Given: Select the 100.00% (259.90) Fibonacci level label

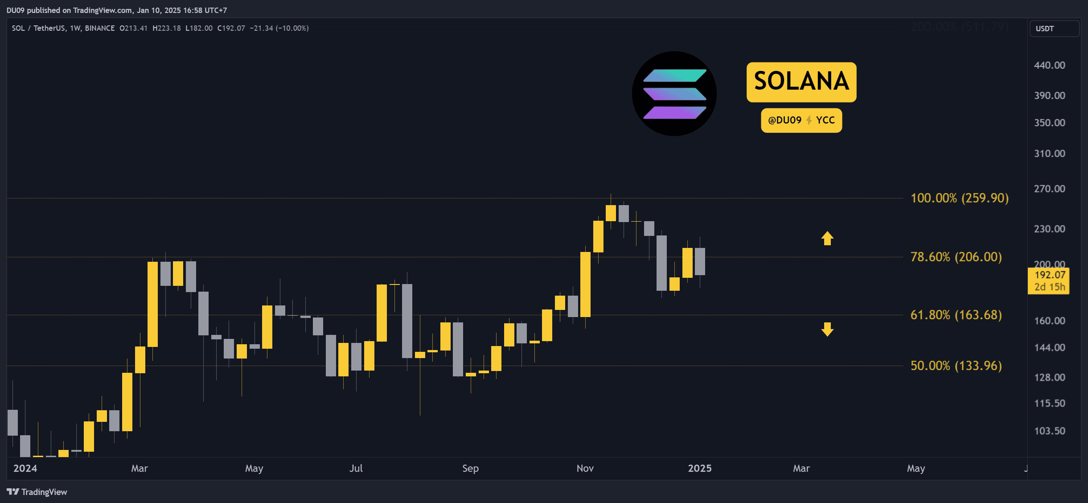Looking at the screenshot, I should (x=959, y=198).
